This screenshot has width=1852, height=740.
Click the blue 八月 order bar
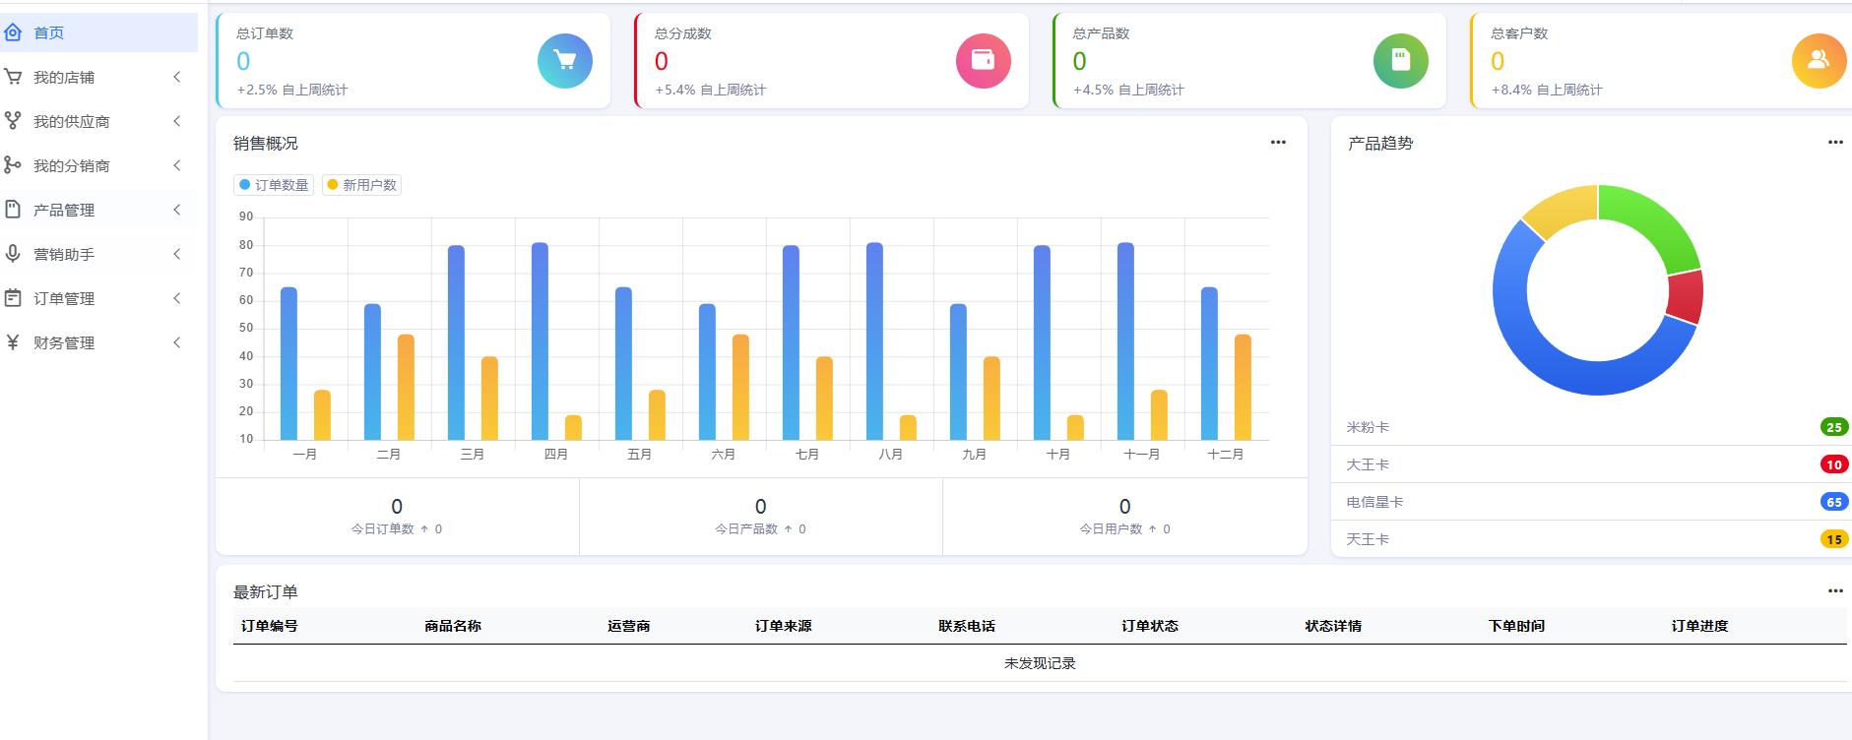874,340
